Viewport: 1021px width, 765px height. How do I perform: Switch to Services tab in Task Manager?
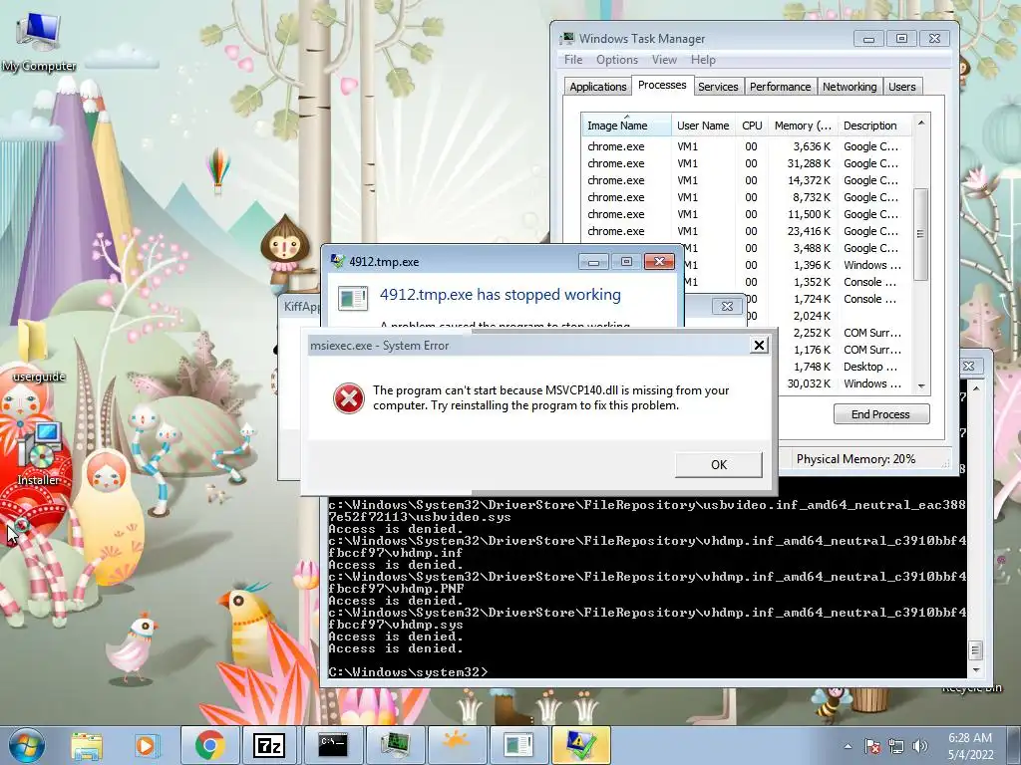pos(718,87)
